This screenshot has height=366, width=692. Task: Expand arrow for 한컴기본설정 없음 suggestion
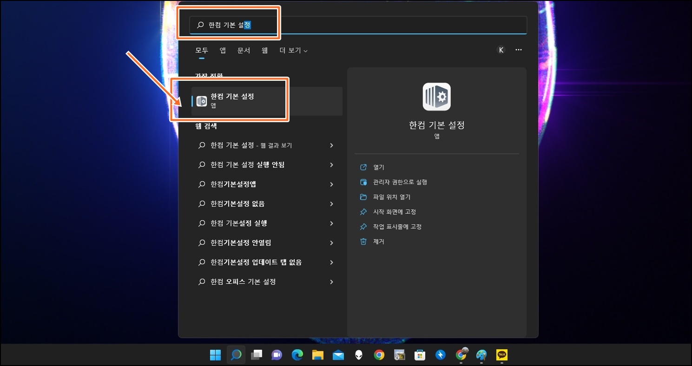point(331,204)
